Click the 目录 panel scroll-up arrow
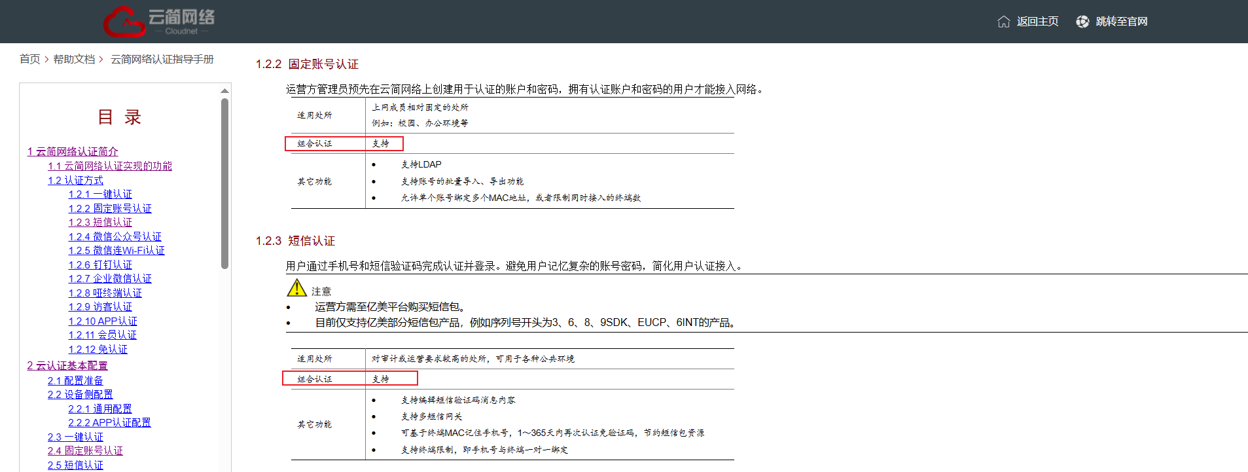Image resolution: width=1248 pixels, height=472 pixels. (x=224, y=90)
